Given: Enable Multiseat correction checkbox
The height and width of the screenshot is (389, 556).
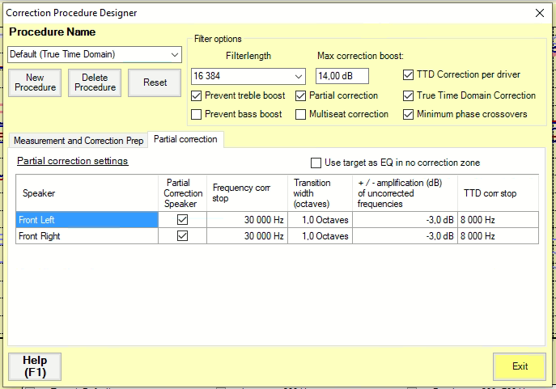Looking at the screenshot, I should [300, 114].
